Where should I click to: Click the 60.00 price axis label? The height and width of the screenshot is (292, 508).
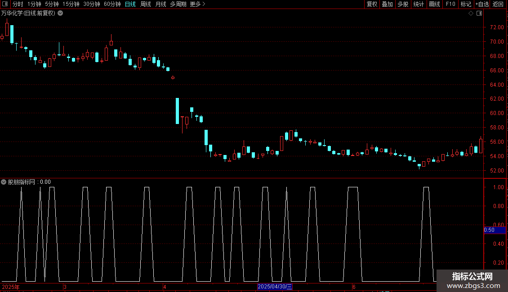497,113
